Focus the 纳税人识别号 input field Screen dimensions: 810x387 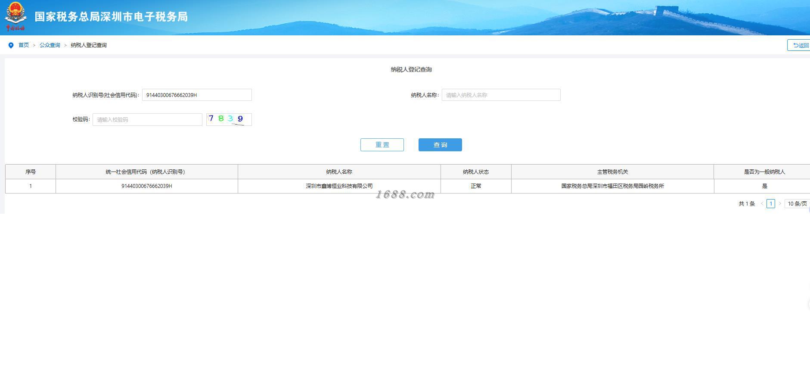pyautogui.click(x=197, y=95)
